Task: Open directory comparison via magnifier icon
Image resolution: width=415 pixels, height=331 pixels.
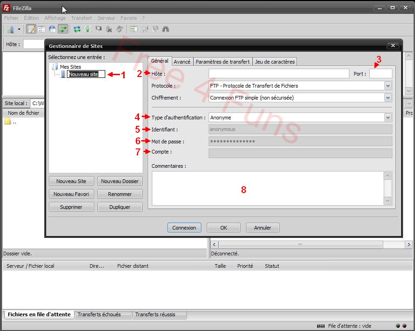Action: point(144,29)
